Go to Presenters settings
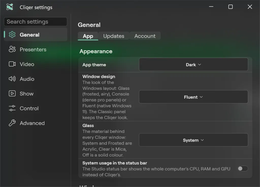This screenshot has width=260, height=187. pyautogui.click(x=36, y=49)
